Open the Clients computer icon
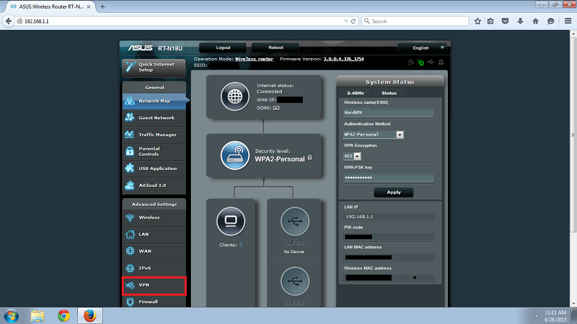577x324 pixels. point(231,222)
